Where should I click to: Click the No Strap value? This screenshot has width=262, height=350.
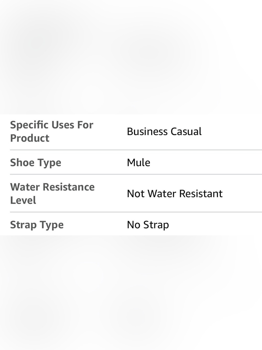pyautogui.click(x=148, y=225)
